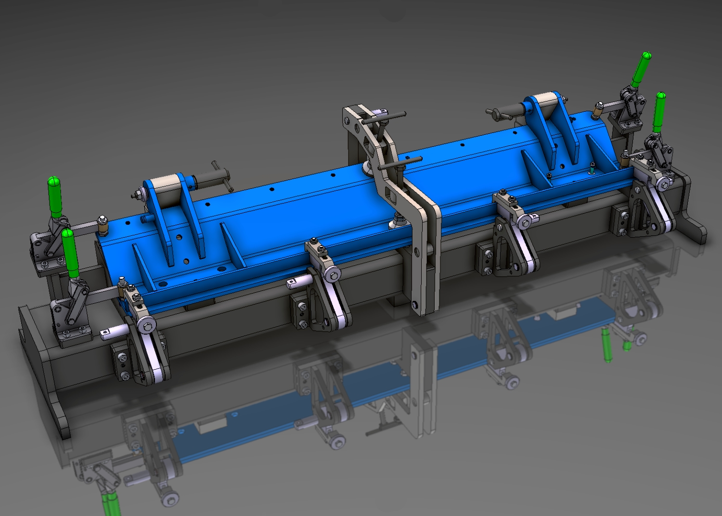
Task: Pick hex bolt on swing clamp right of center frame
Action: (525, 222)
